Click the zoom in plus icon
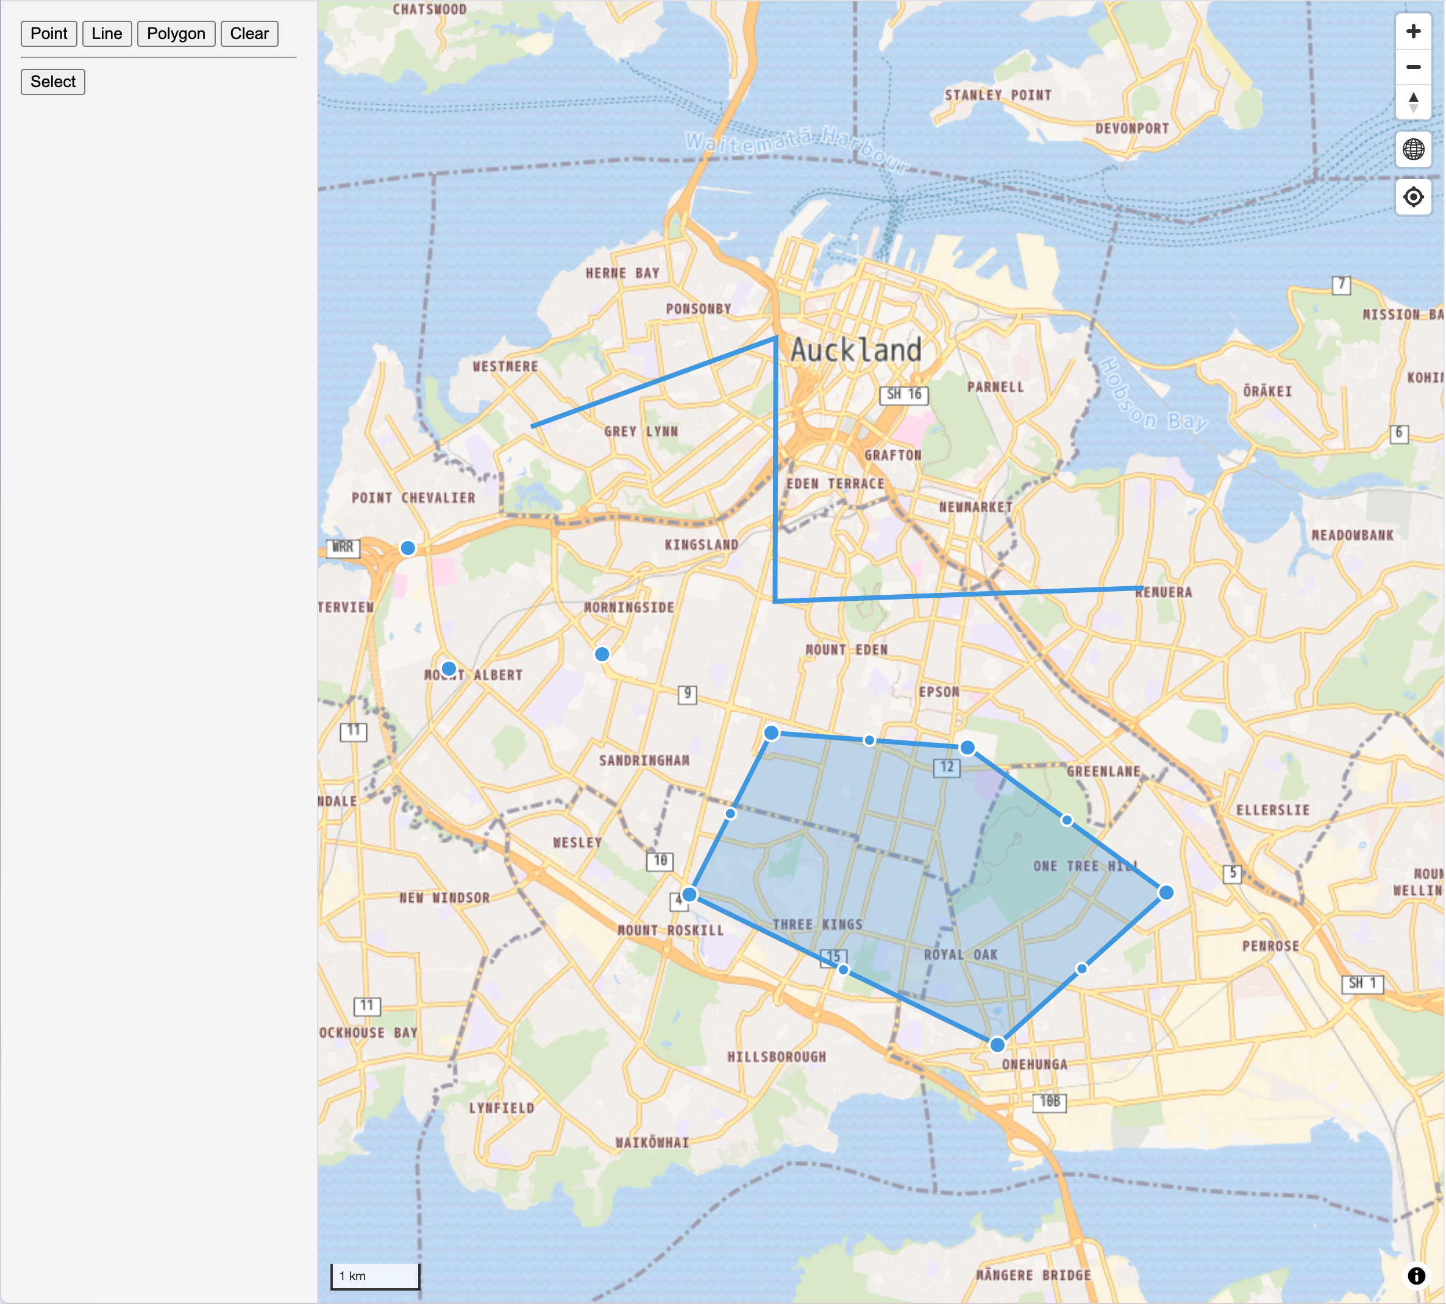This screenshot has height=1304, width=1446. point(1412,32)
